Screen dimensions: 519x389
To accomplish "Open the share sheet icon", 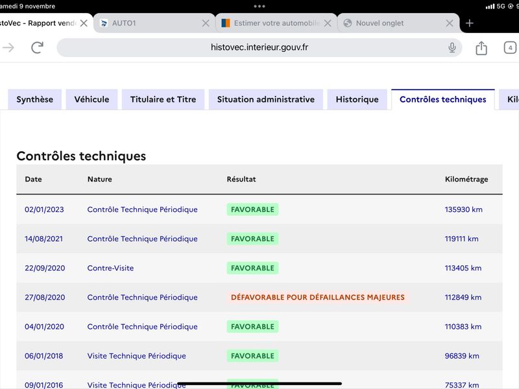I will (x=481, y=48).
